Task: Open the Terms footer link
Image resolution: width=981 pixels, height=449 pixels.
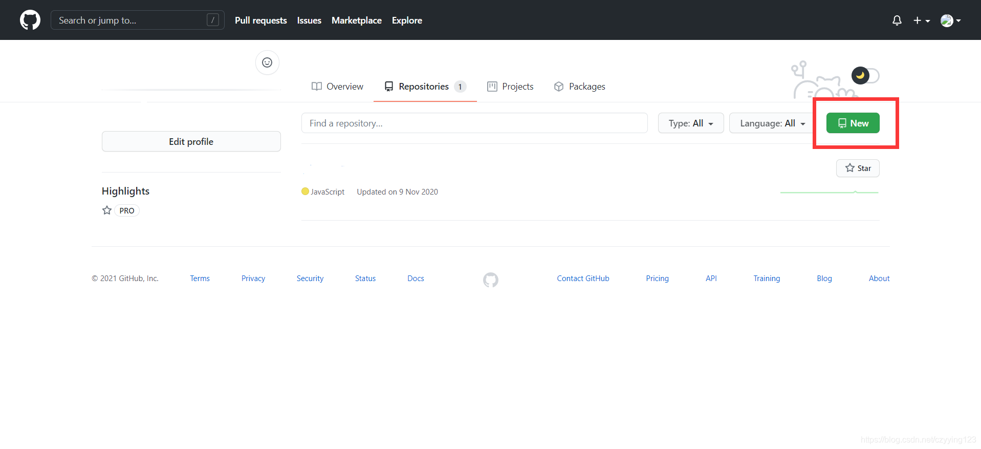Action: (x=200, y=279)
